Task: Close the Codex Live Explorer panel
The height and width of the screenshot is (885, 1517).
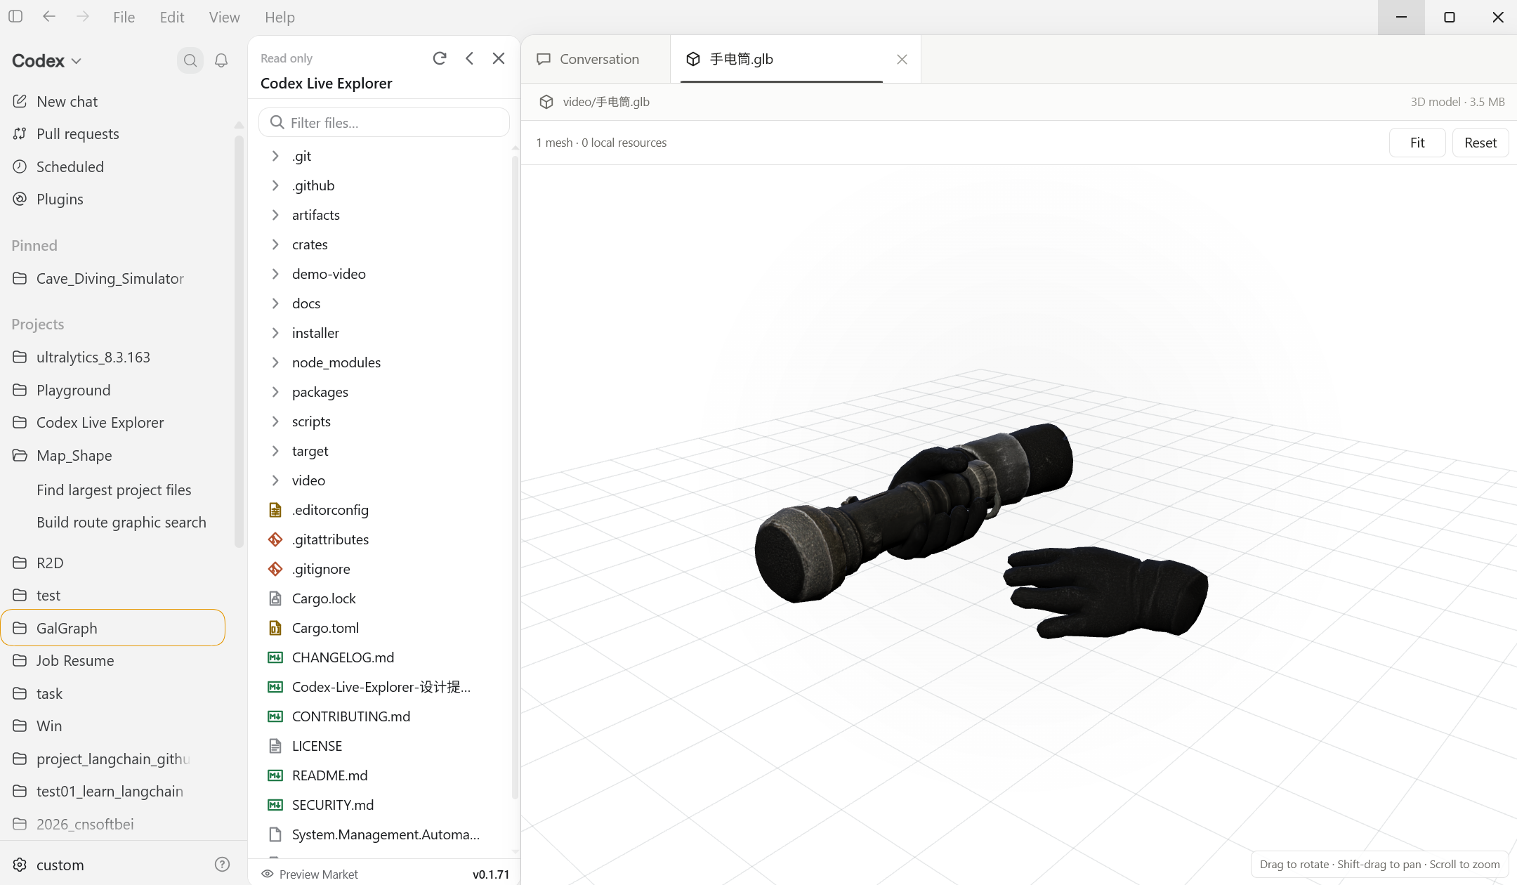Action: pyautogui.click(x=499, y=58)
